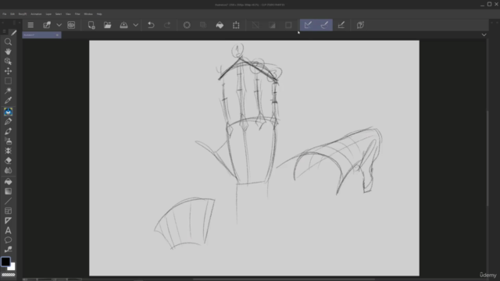The width and height of the screenshot is (500, 281).
Task: Select the Gradient tool
Action: [8, 191]
